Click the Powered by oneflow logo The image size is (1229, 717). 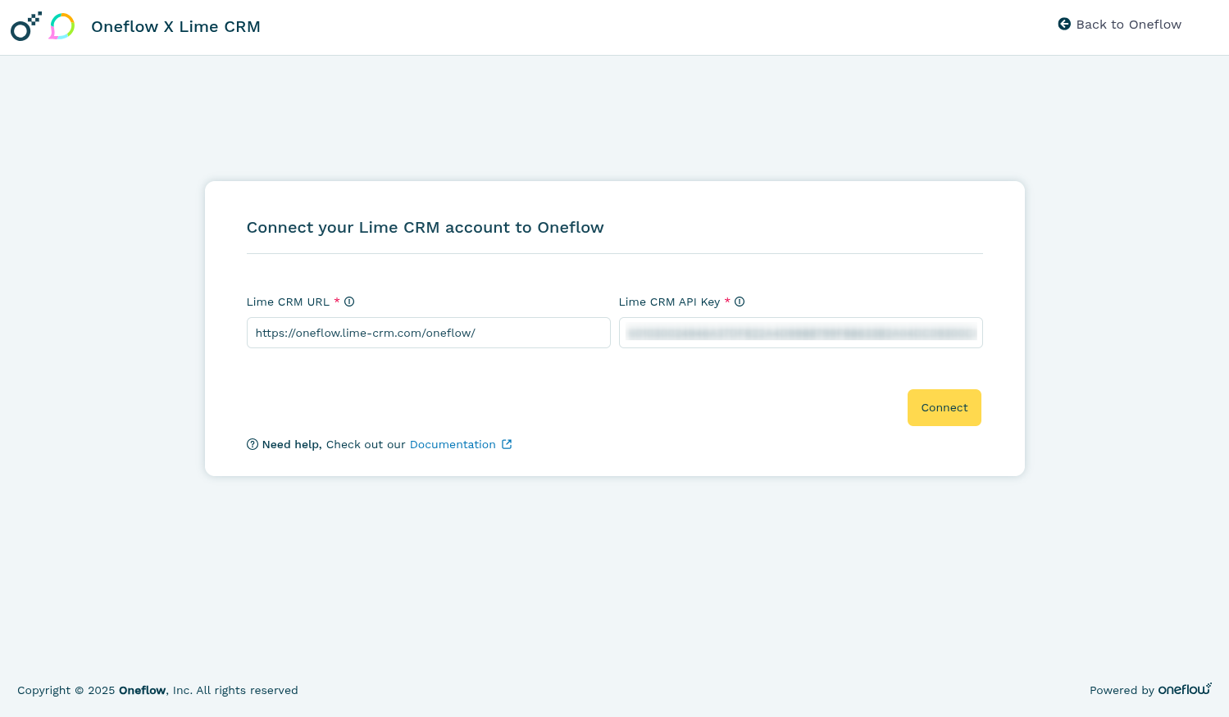[1185, 689]
